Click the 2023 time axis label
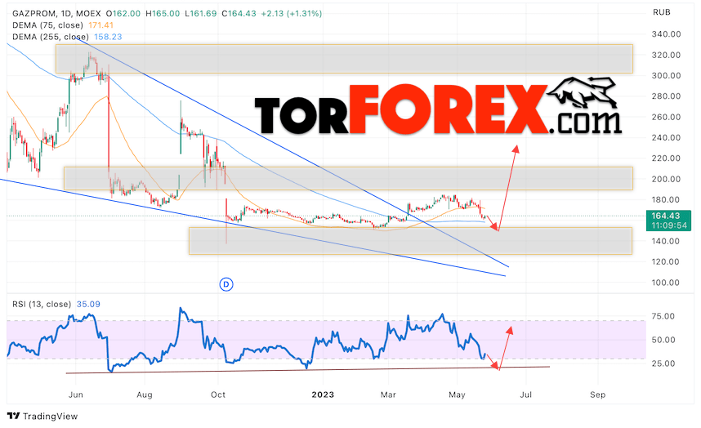Screen dimensions: 701x428 [323, 395]
